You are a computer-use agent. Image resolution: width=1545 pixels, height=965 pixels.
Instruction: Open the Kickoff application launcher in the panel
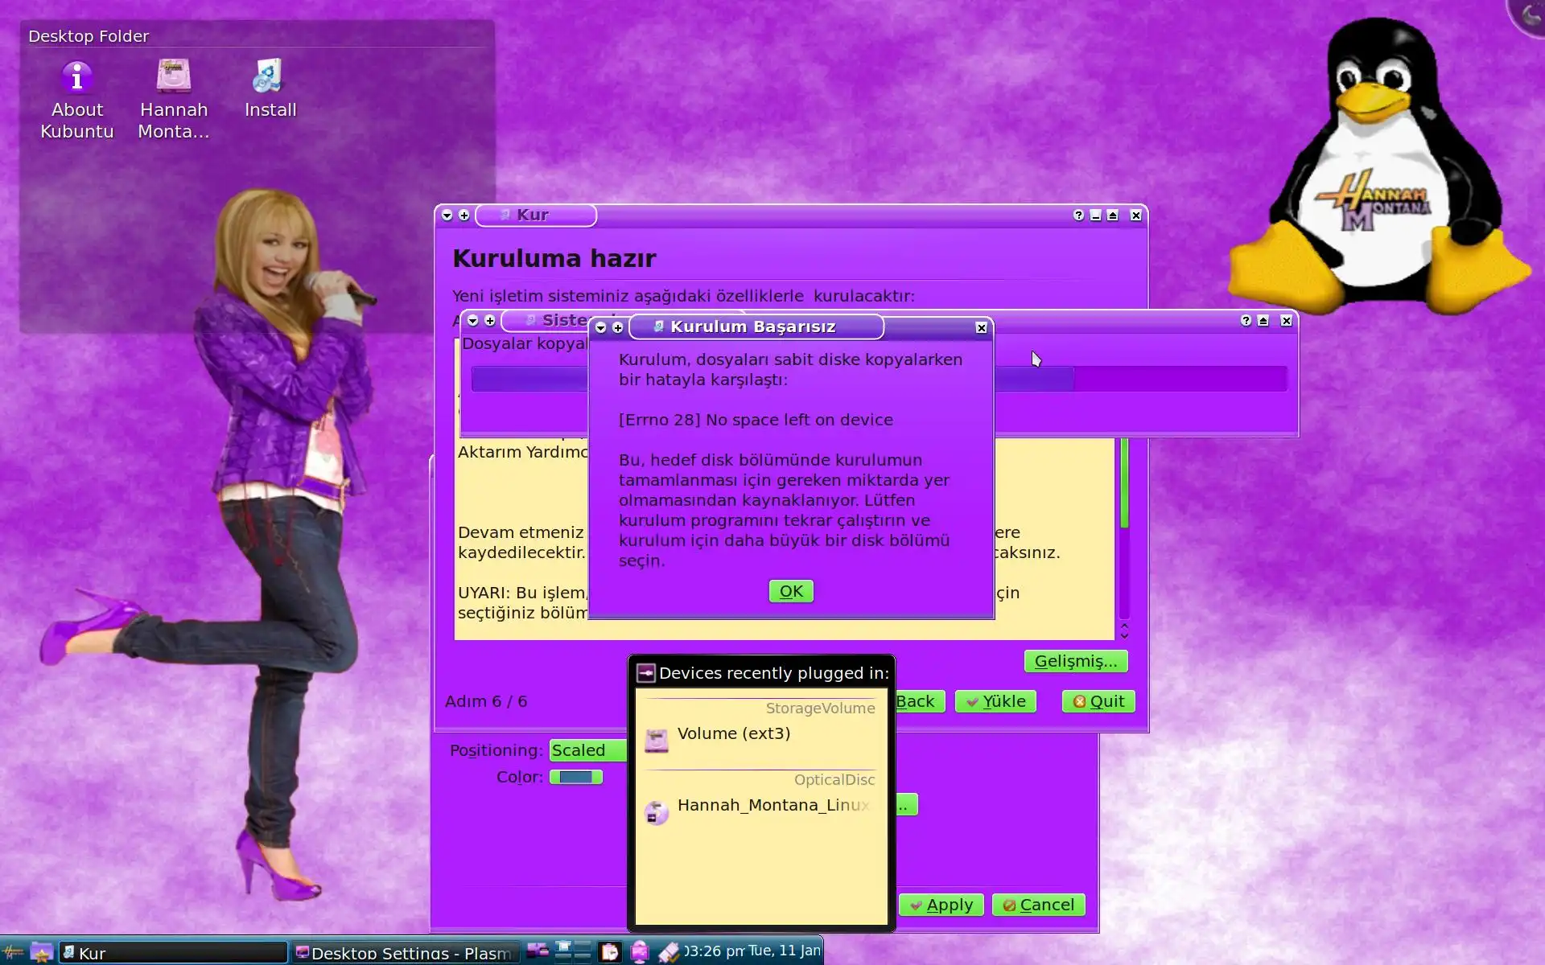tap(13, 952)
